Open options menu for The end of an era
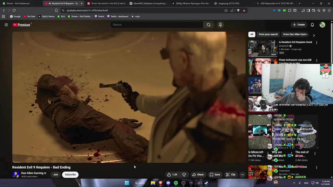Viewport: 333px width, 187px height. tap(315, 153)
